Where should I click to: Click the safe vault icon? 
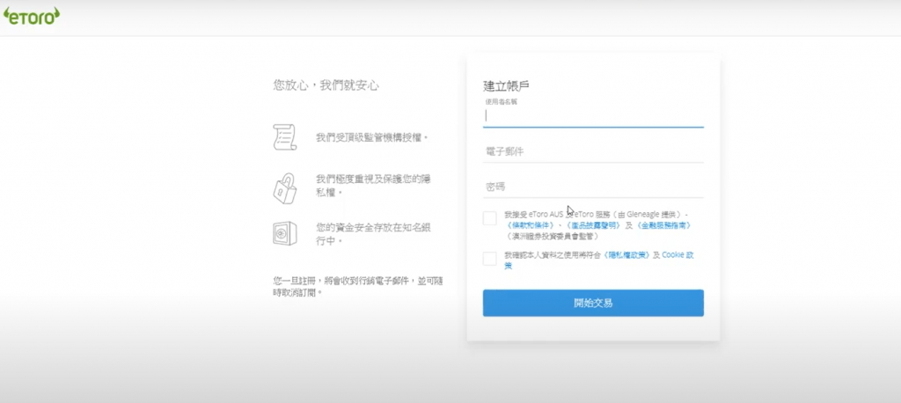pos(284,233)
